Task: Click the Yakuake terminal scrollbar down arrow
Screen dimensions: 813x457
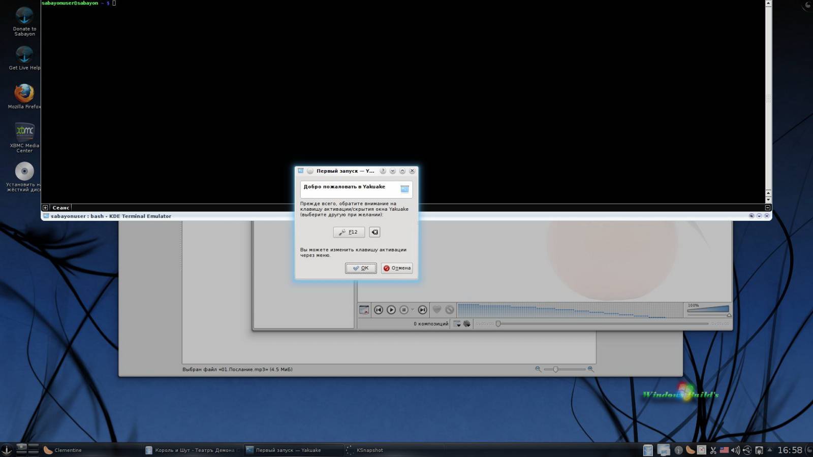Action: click(x=768, y=200)
